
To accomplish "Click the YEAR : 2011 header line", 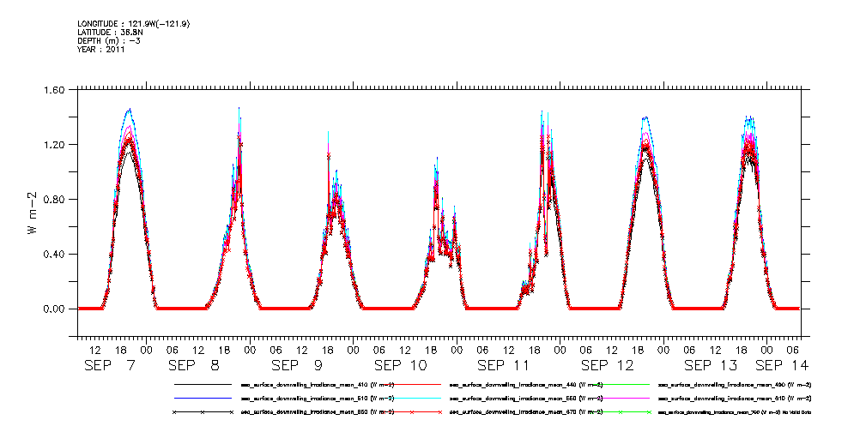I will [101, 49].
